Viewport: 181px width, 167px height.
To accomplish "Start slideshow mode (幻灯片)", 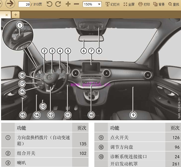I will (112, 4).
